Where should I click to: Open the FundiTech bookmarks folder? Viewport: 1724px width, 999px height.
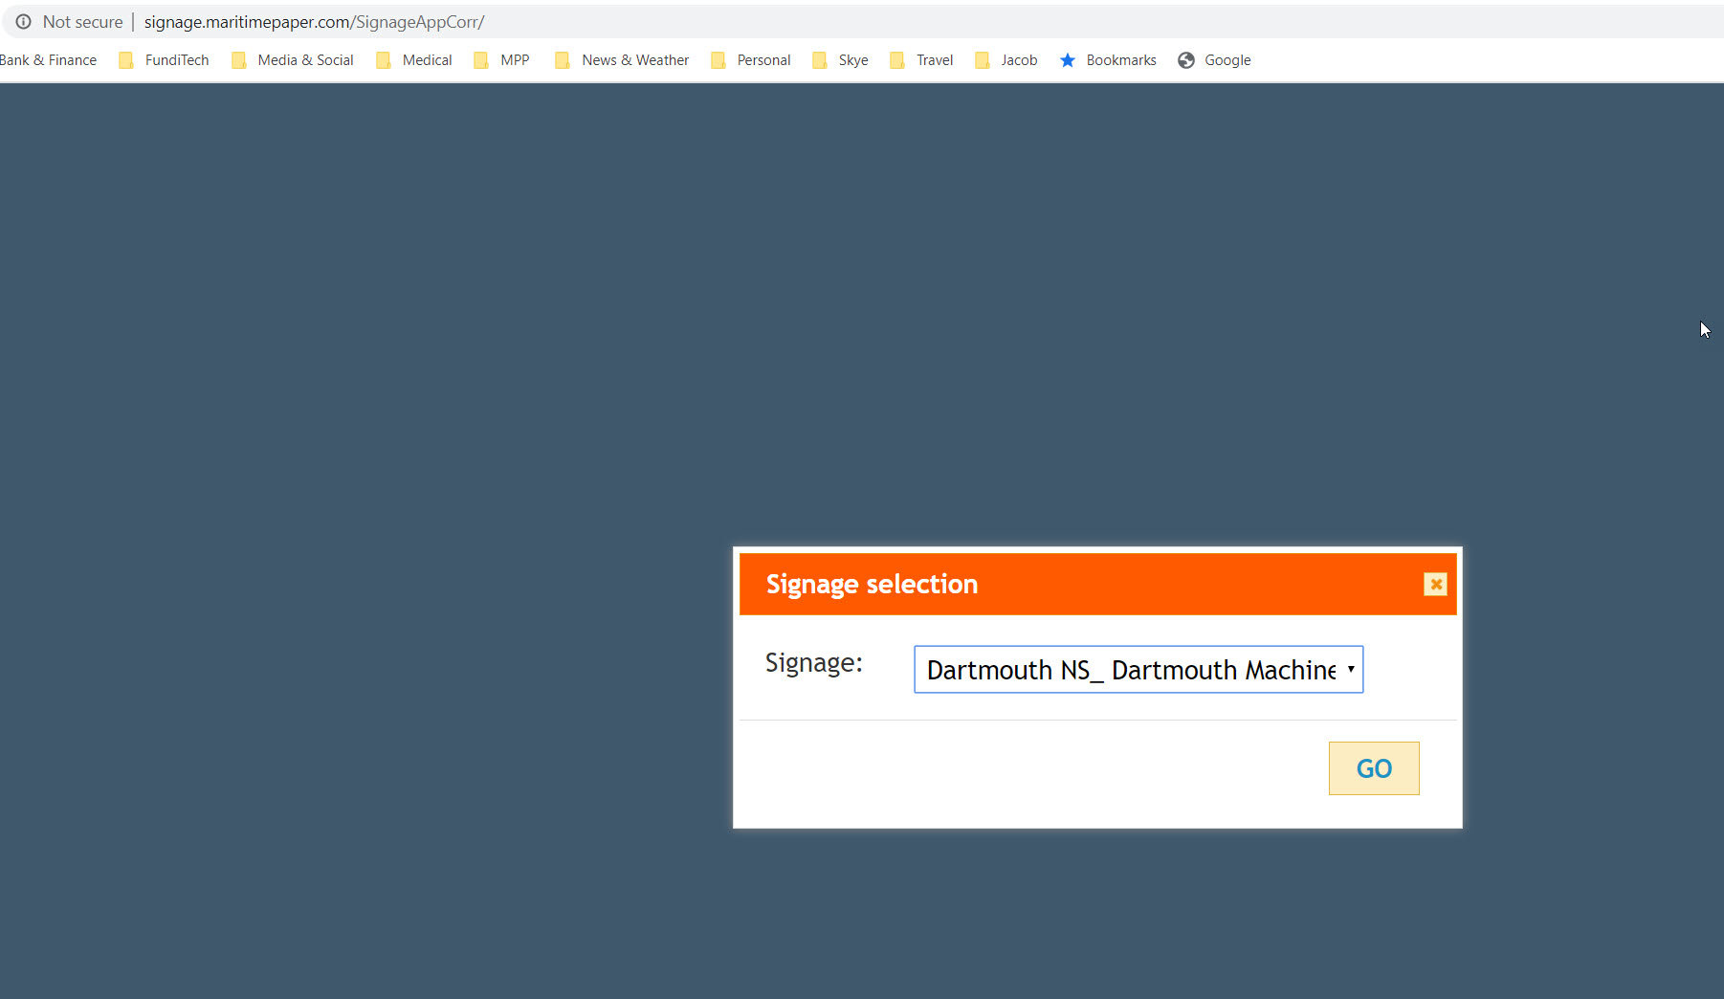(164, 60)
